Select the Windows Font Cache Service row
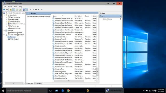 coord(74,41)
